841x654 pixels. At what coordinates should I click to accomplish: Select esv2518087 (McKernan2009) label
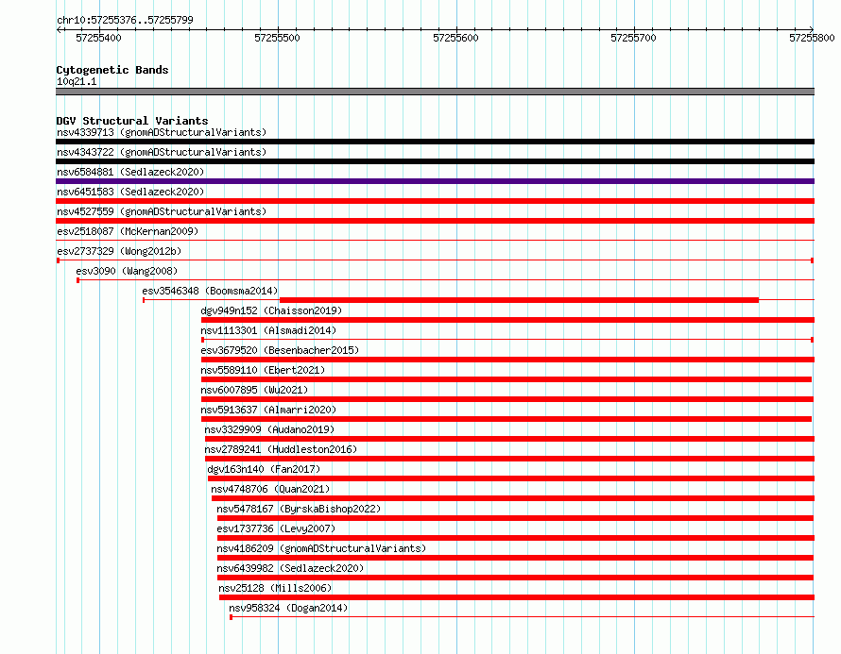point(128,231)
